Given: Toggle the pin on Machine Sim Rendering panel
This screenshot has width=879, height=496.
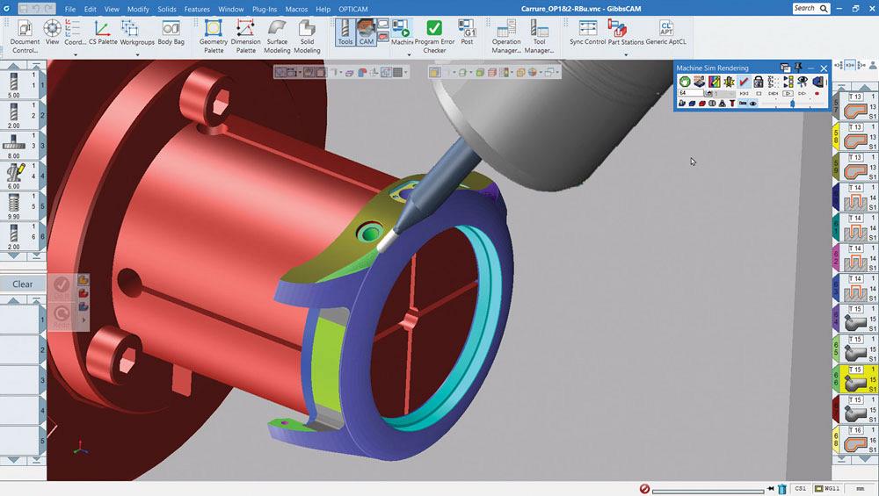Looking at the screenshot, I should point(798,68).
